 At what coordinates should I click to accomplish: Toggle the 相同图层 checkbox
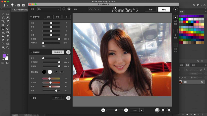click(175, 17)
